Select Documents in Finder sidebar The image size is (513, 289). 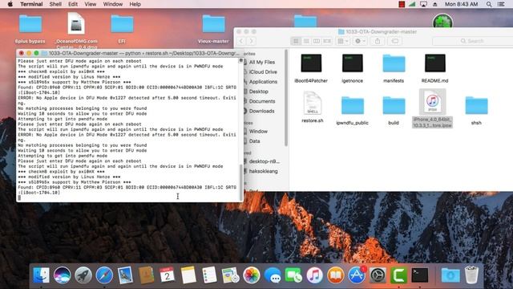[x=262, y=101]
